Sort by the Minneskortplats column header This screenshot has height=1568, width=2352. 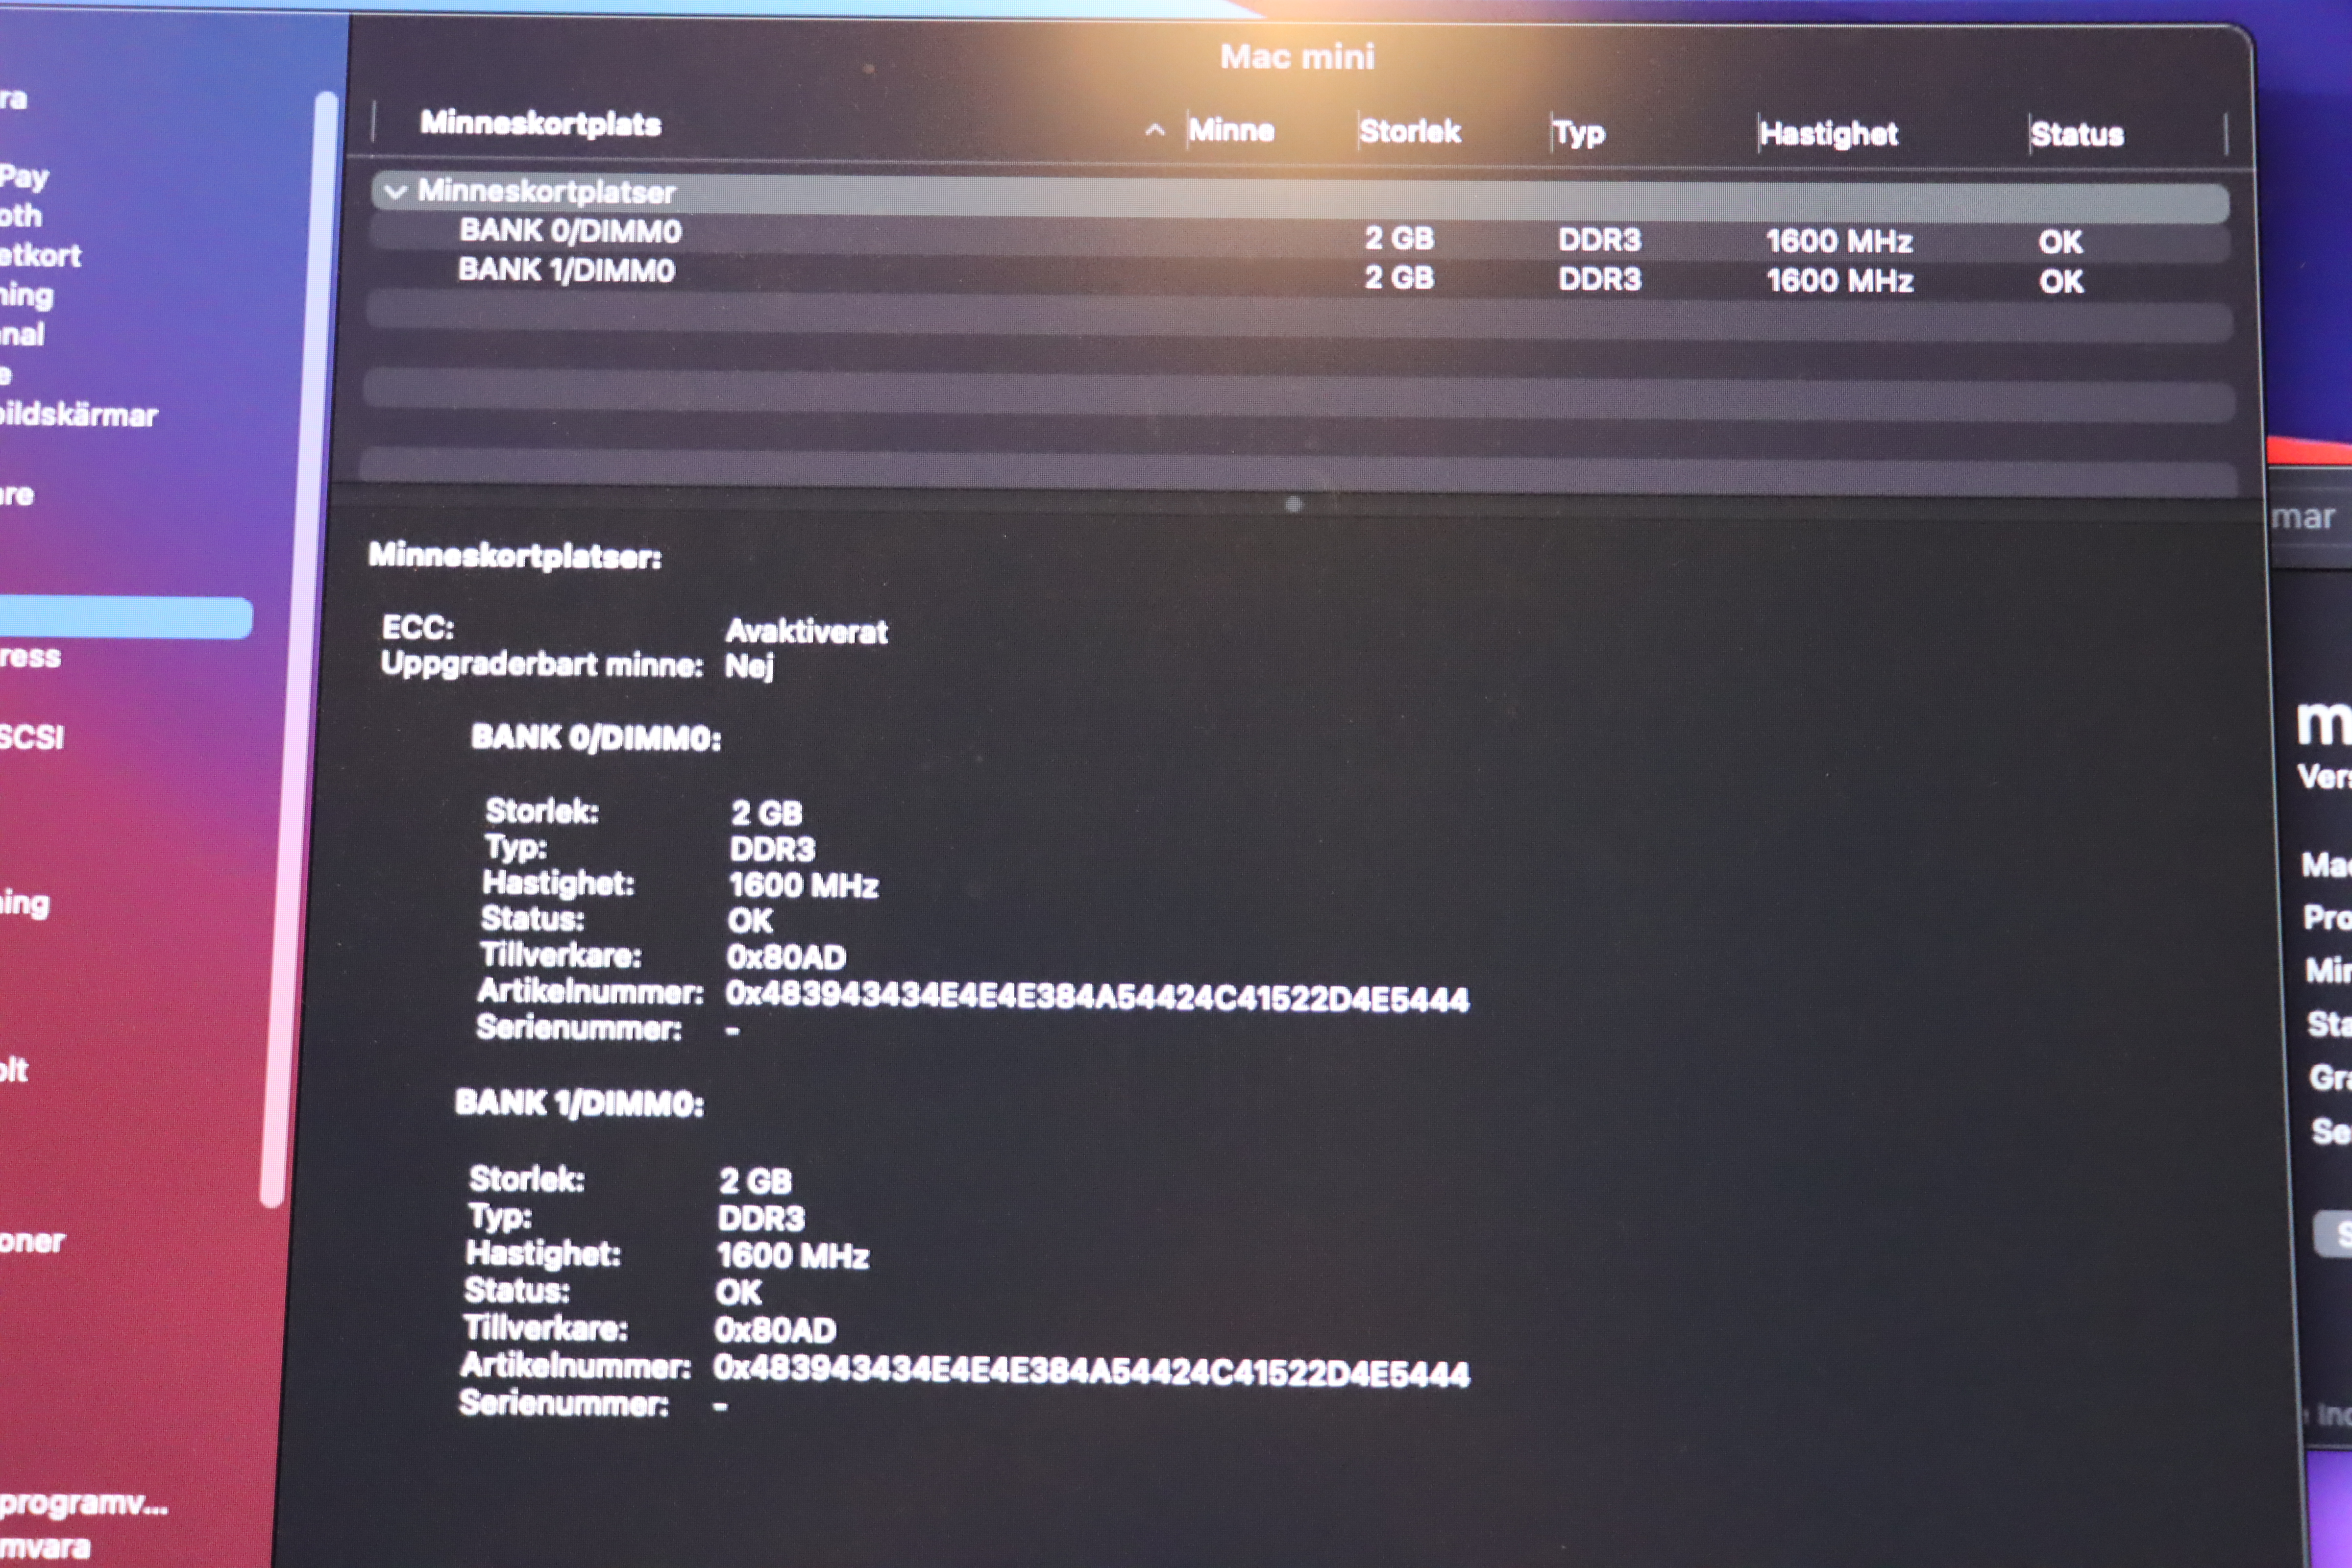(x=540, y=124)
